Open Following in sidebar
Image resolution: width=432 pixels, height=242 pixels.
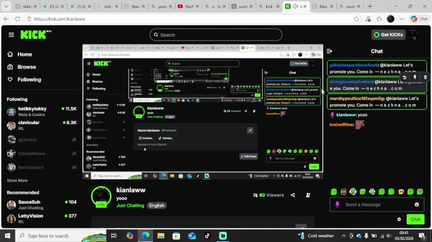pos(24,80)
